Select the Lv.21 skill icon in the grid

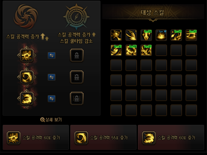[146, 50]
